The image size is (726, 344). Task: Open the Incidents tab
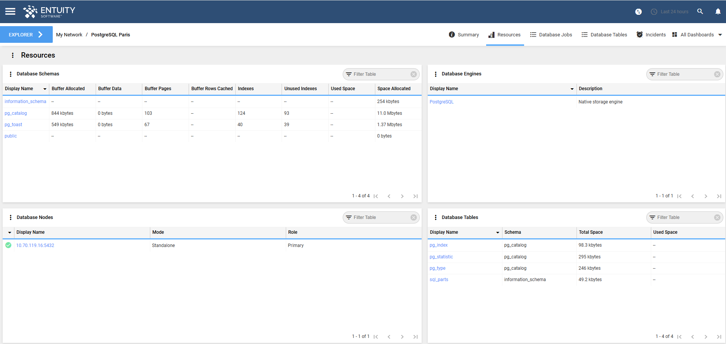pos(651,34)
